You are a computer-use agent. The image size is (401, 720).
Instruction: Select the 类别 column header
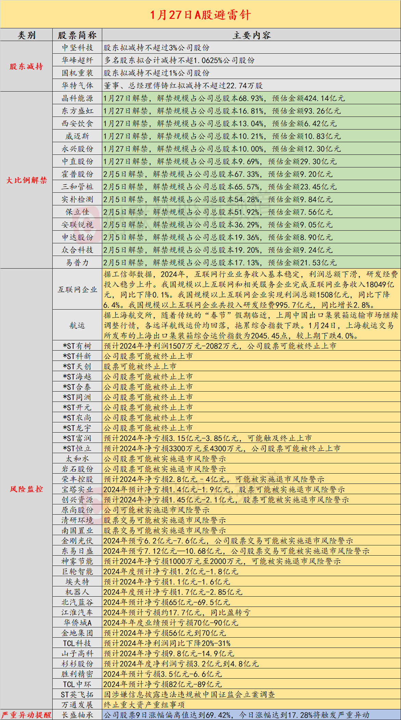coord(26,35)
